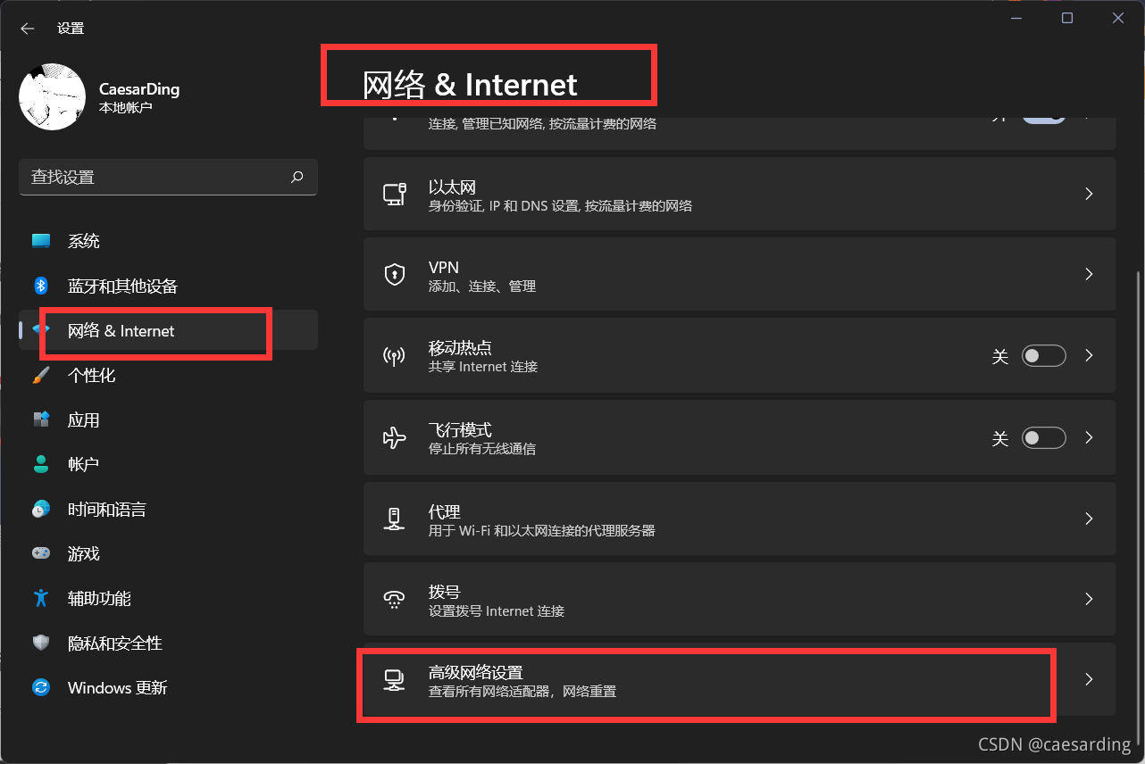1145x764 pixels.
Task: Click the 移动热点 antenna icon
Action: point(395,356)
